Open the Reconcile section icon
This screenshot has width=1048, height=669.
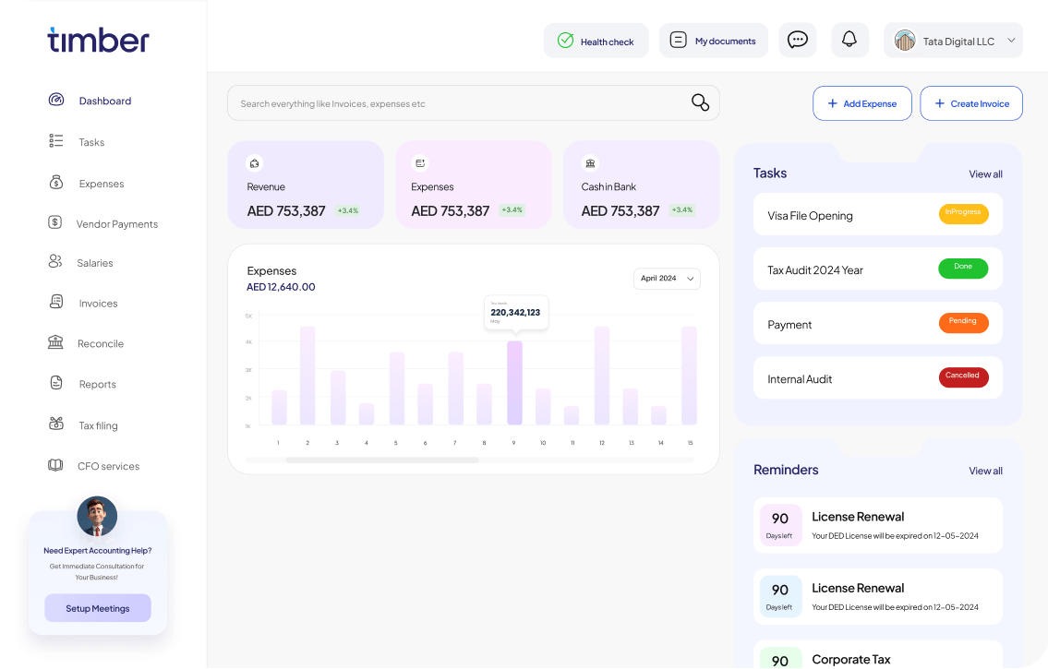pyautogui.click(x=55, y=343)
